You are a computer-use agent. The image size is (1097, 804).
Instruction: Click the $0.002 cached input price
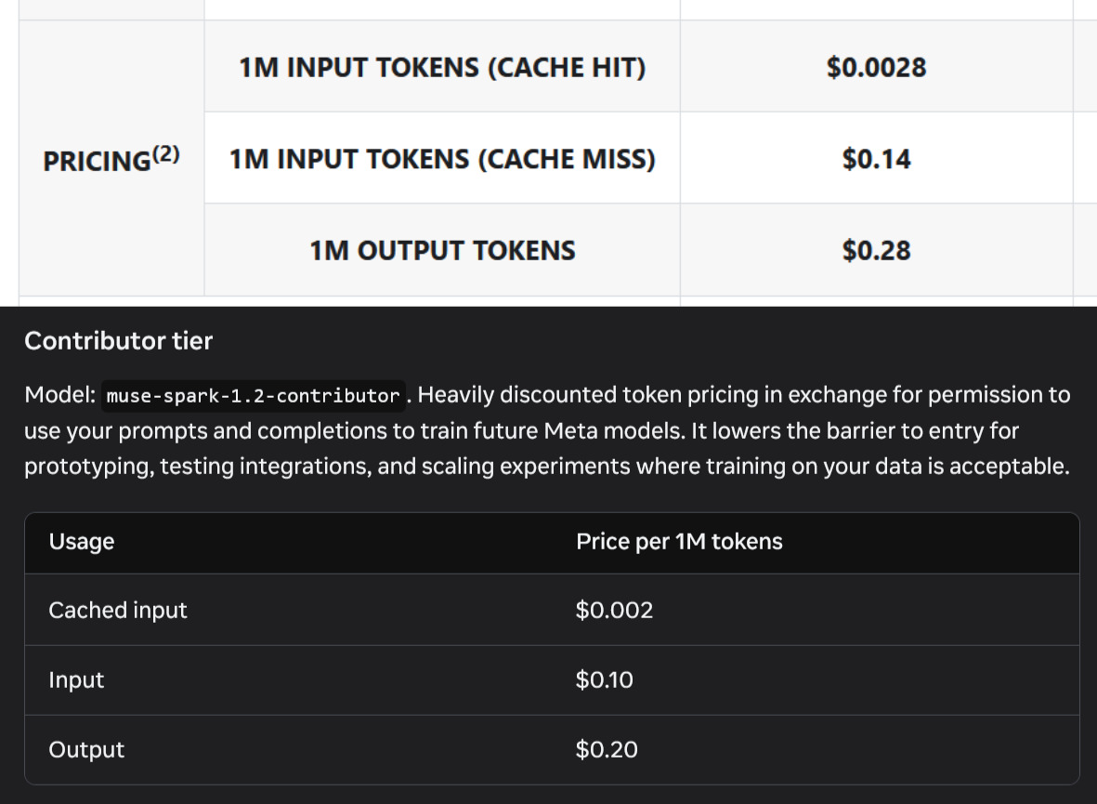(x=614, y=610)
